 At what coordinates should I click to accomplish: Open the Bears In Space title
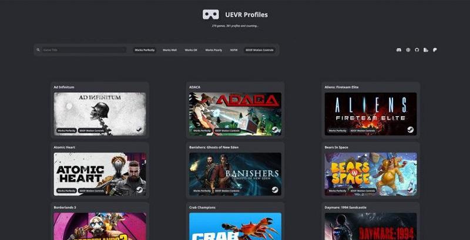pyautogui.click(x=336, y=147)
